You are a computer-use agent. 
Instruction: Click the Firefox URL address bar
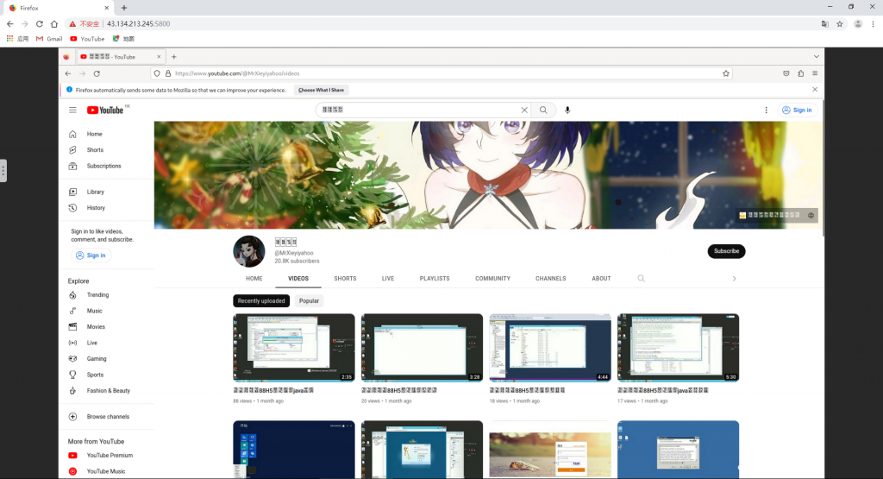pos(431,73)
